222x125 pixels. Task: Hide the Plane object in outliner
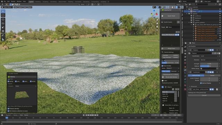pyautogui.click(x=220, y=11)
